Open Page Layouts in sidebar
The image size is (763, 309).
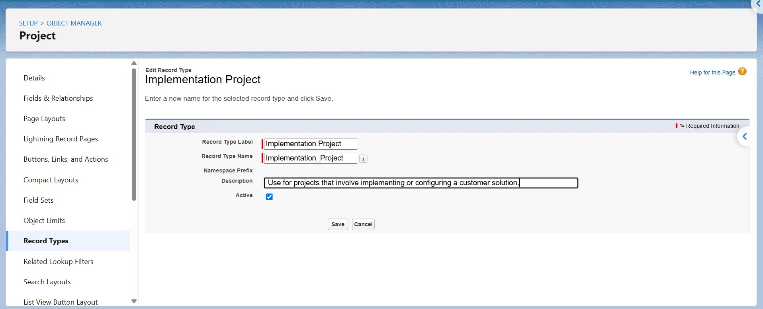click(x=44, y=119)
